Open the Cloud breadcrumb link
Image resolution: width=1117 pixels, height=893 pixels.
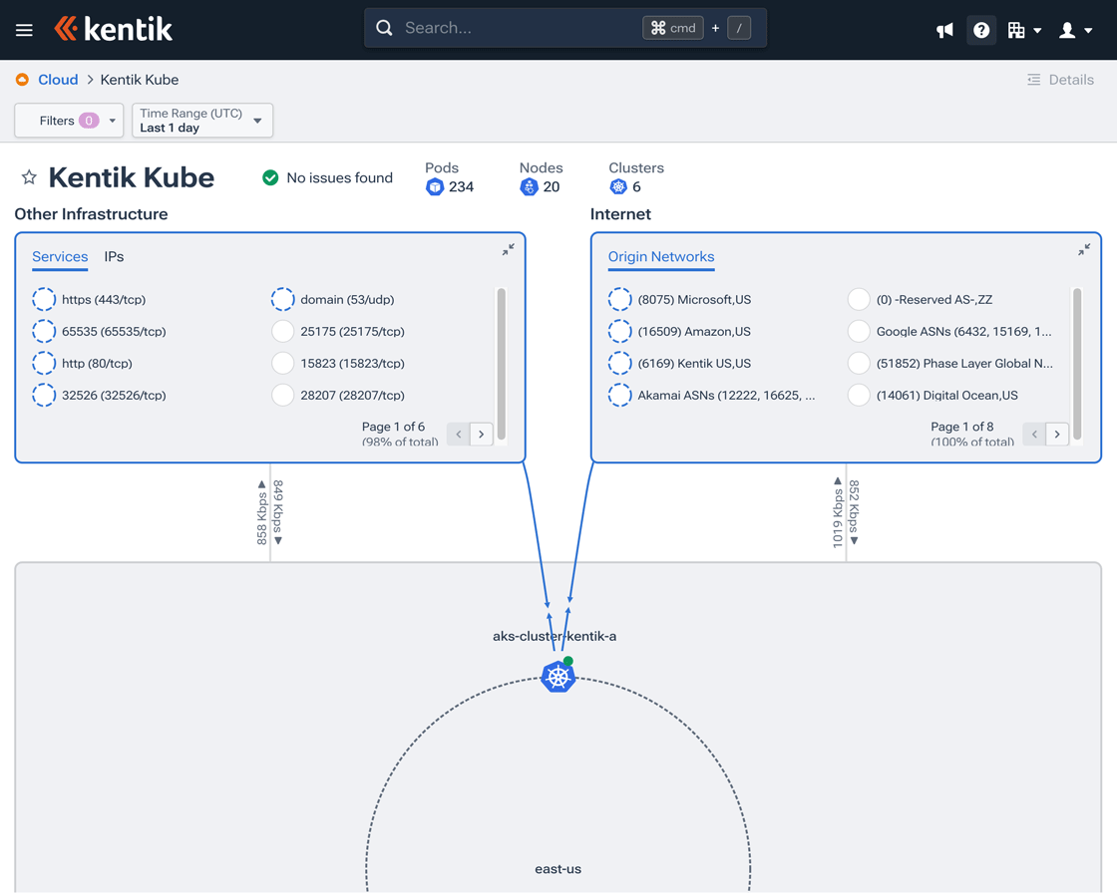click(57, 79)
